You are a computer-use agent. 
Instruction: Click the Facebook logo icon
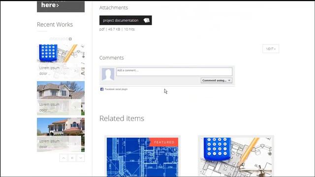click(102, 89)
